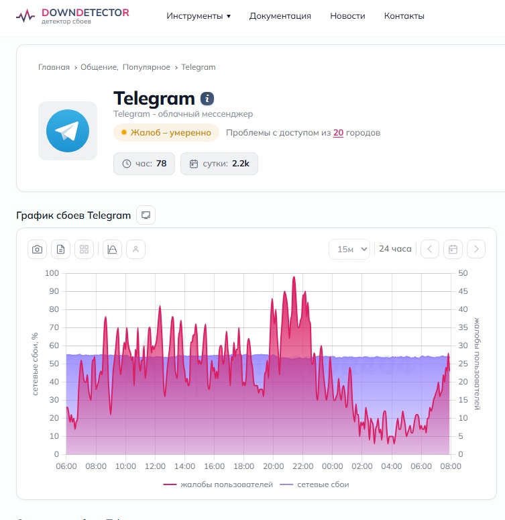Click the document export icon in chart toolbar
Screen dimensions: 505x520
[x=61, y=250]
